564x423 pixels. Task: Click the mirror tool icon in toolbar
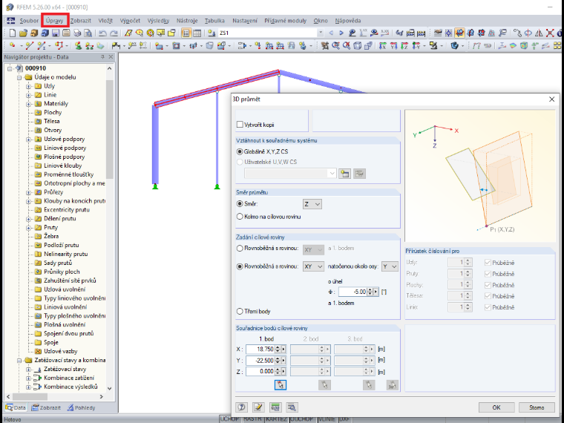point(539,33)
